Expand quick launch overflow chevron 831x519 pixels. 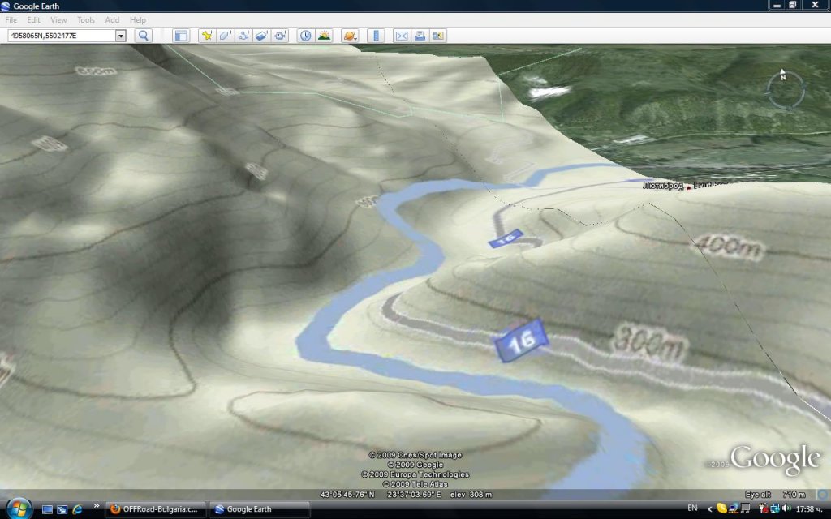click(96, 507)
